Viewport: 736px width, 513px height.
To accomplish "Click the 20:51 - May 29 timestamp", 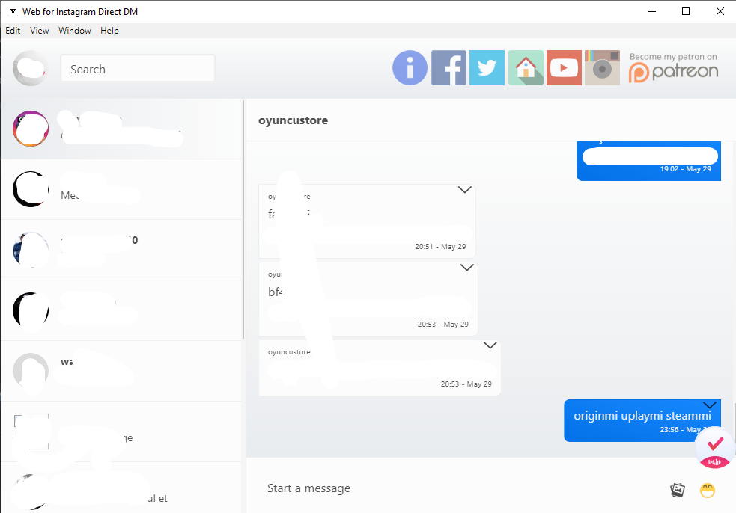I will [440, 247].
